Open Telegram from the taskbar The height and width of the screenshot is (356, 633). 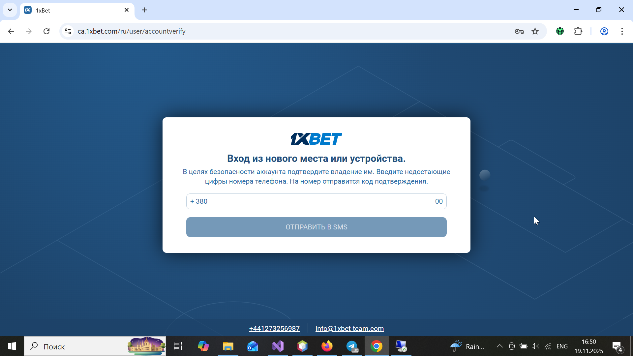click(x=352, y=346)
